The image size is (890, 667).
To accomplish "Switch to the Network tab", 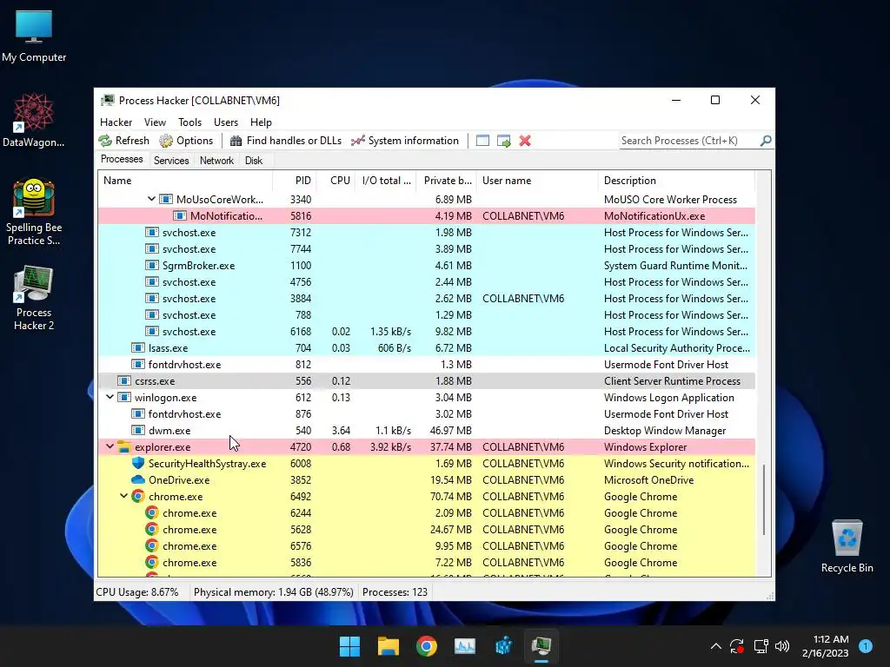I will click(x=216, y=161).
